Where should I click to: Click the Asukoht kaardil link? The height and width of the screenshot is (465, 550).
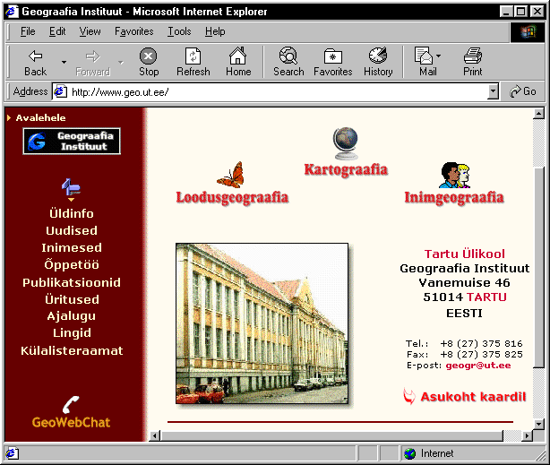click(x=472, y=397)
